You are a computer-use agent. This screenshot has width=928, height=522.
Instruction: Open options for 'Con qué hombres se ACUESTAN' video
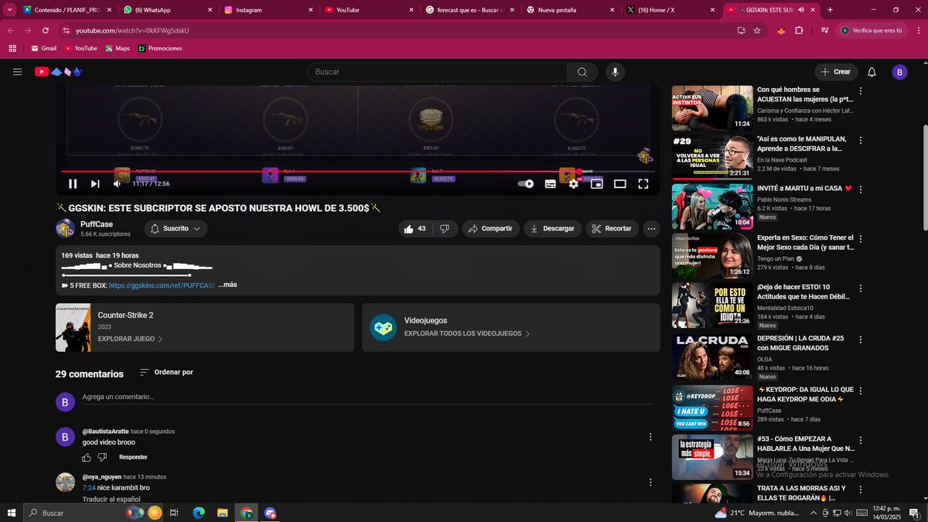click(x=861, y=90)
